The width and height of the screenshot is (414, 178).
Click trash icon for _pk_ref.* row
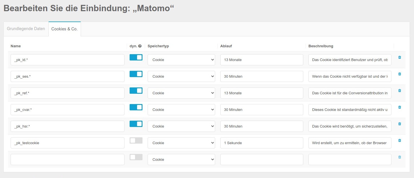click(399, 91)
